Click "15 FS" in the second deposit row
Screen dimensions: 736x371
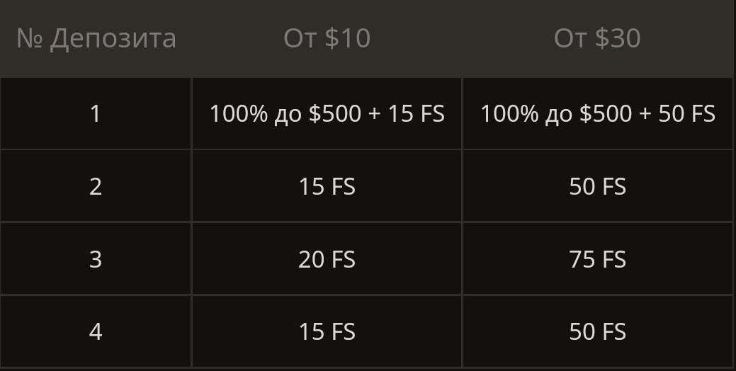pyautogui.click(x=327, y=187)
